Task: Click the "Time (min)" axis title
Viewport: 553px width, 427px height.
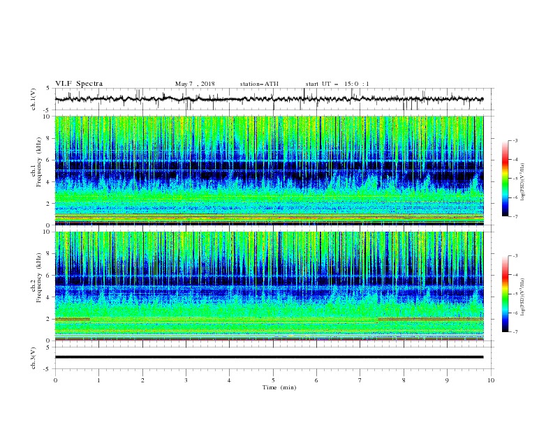Action: click(x=279, y=387)
